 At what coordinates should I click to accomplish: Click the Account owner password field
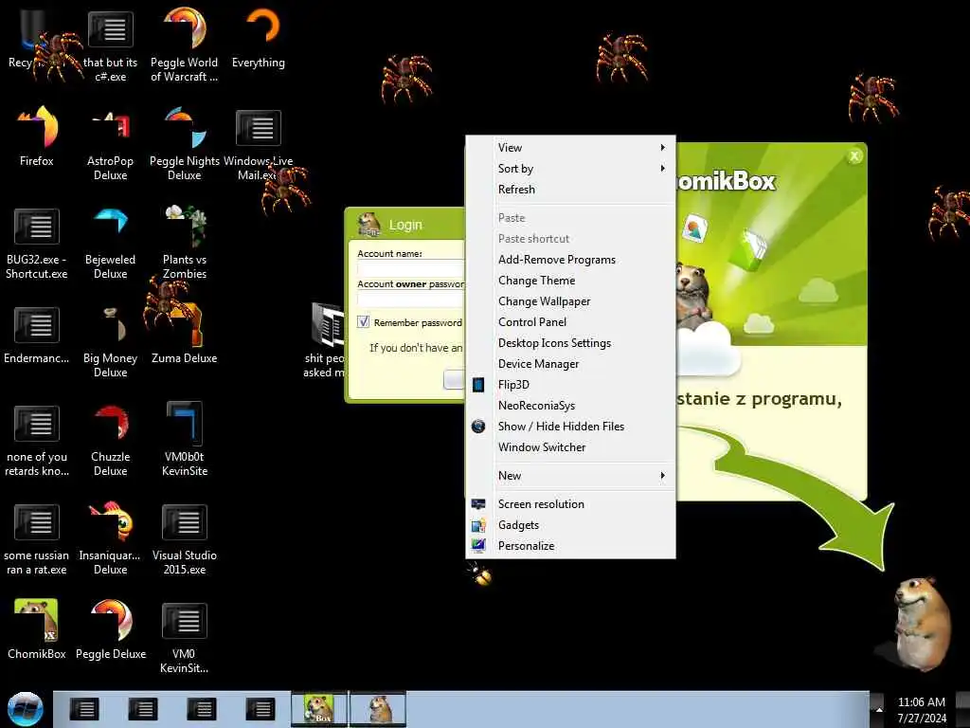[x=411, y=299]
